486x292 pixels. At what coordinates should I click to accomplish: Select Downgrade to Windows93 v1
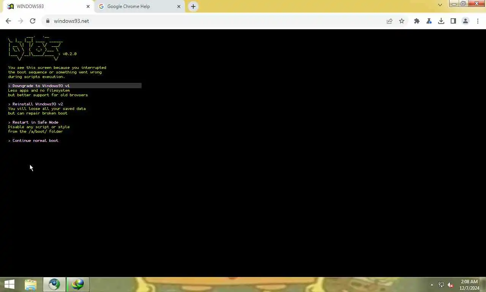click(75, 86)
